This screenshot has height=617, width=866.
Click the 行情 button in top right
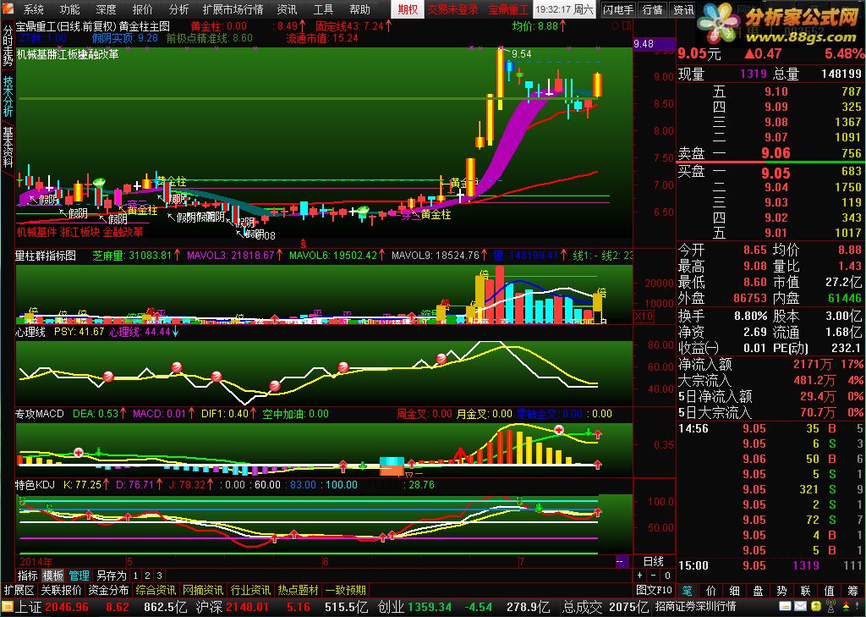click(x=653, y=9)
